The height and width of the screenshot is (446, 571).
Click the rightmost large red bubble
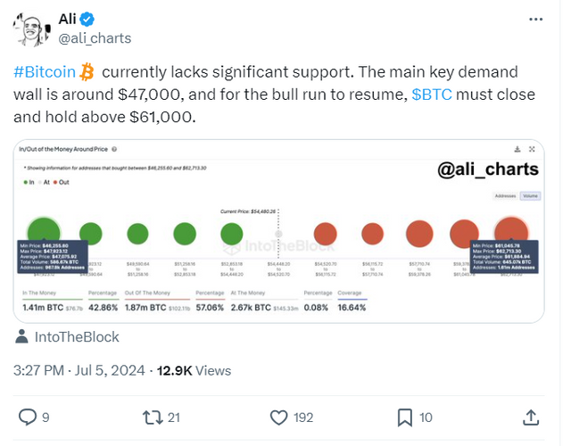pyautogui.click(x=511, y=234)
